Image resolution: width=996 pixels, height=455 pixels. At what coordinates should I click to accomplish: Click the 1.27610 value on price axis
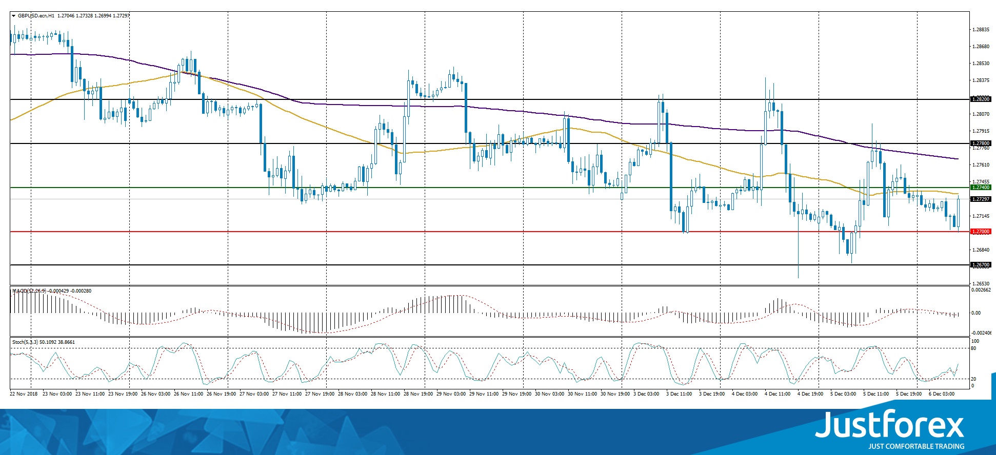pos(981,165)
